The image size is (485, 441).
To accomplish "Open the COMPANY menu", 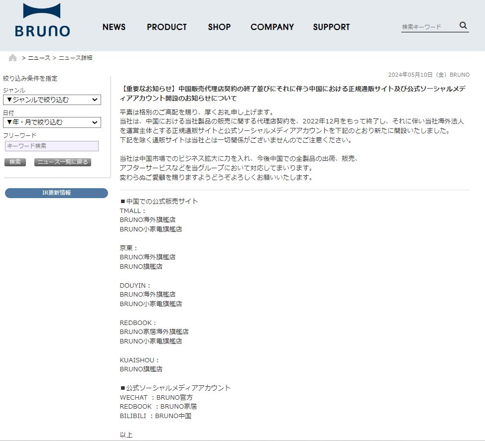I will point(272,27).
